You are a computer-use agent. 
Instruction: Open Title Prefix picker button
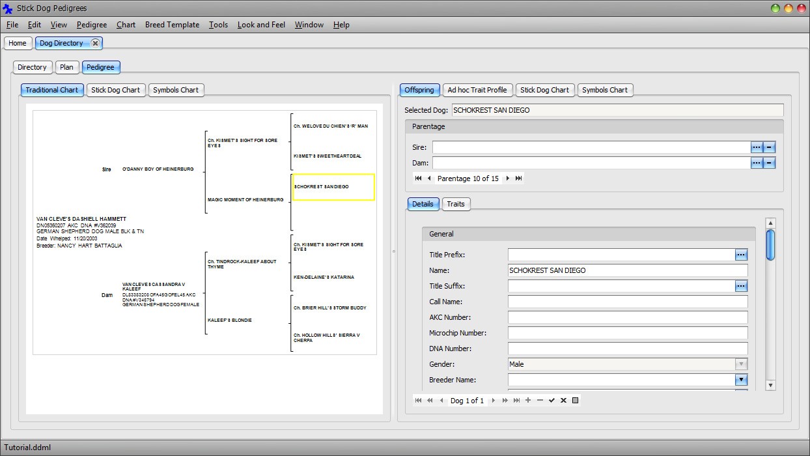pyautogui.click(x=741, y=255)
